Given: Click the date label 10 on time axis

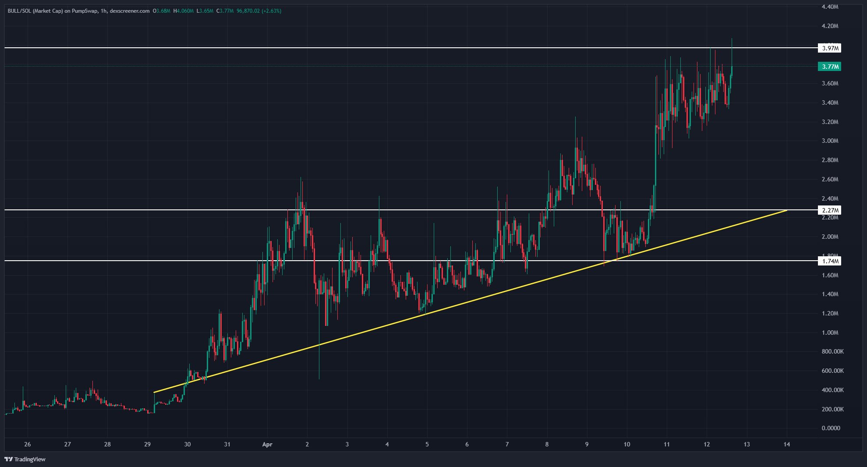Looking at the screenshot, I should coord(627,444).
